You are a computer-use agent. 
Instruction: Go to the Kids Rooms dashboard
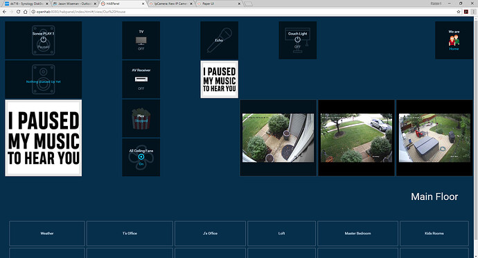click(434, 233)
